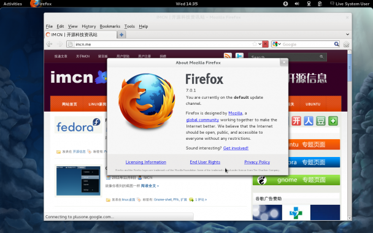Bookmark this page with the star icon

[x=255, y=44]
